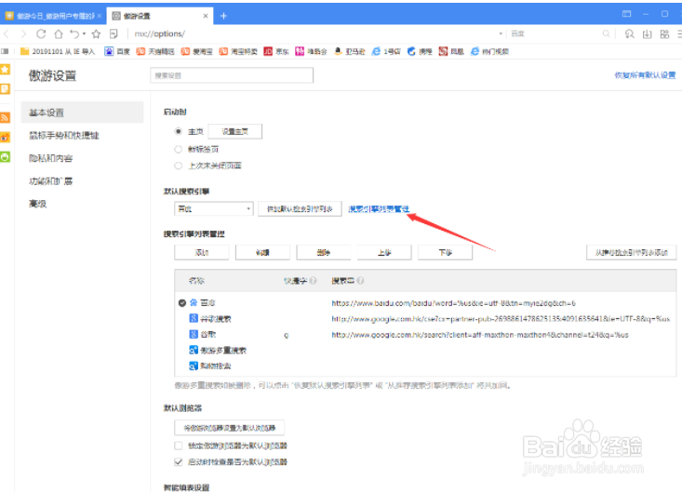Reload the page with the refresh icon
682x492 pixels.
click(41, 33)
